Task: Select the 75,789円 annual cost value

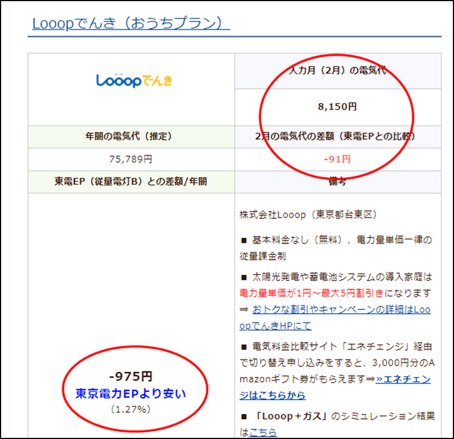Action: point(131,159)
